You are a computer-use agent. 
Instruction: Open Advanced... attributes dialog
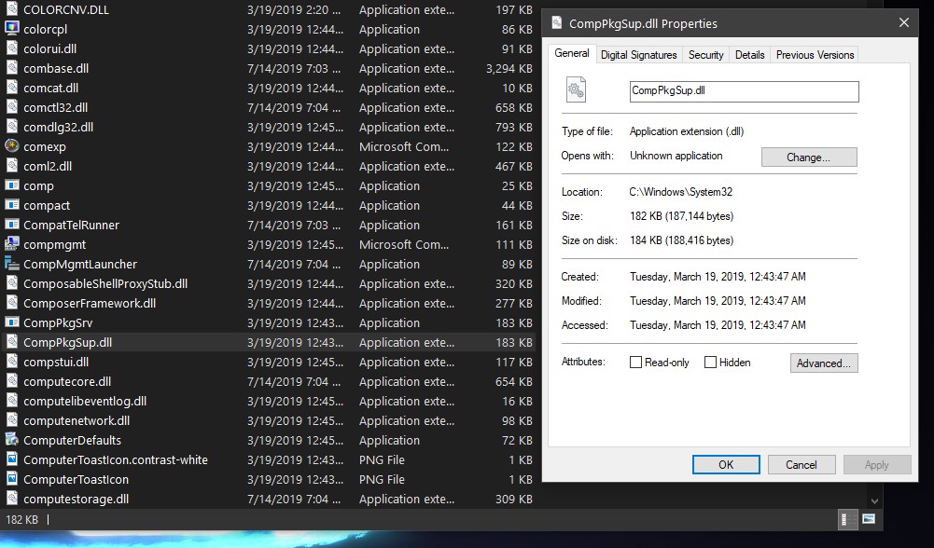click(824, 363)
